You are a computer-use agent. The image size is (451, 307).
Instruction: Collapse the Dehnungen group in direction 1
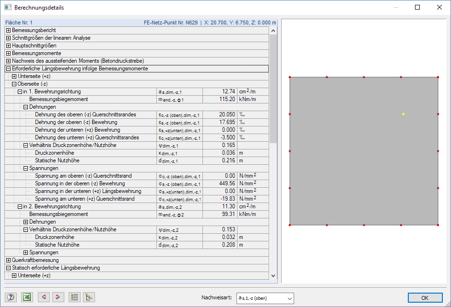click(25, 107)
